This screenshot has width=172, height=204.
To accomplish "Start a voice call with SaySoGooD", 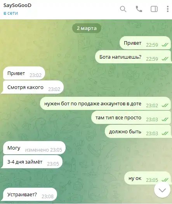I will pos(139,9).
